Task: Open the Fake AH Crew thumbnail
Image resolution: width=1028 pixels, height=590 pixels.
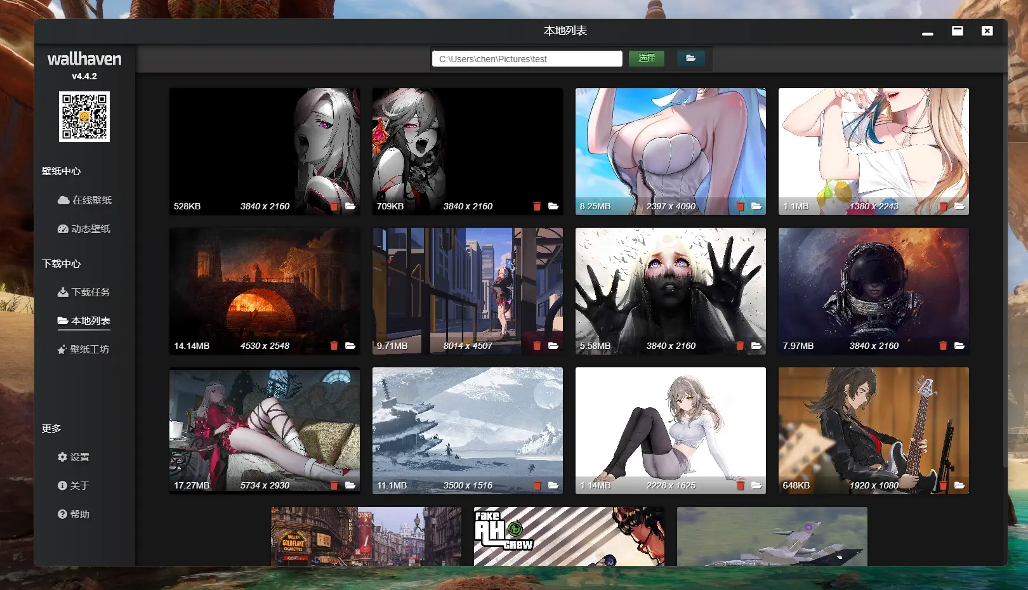Action: (x=569, y=536)
